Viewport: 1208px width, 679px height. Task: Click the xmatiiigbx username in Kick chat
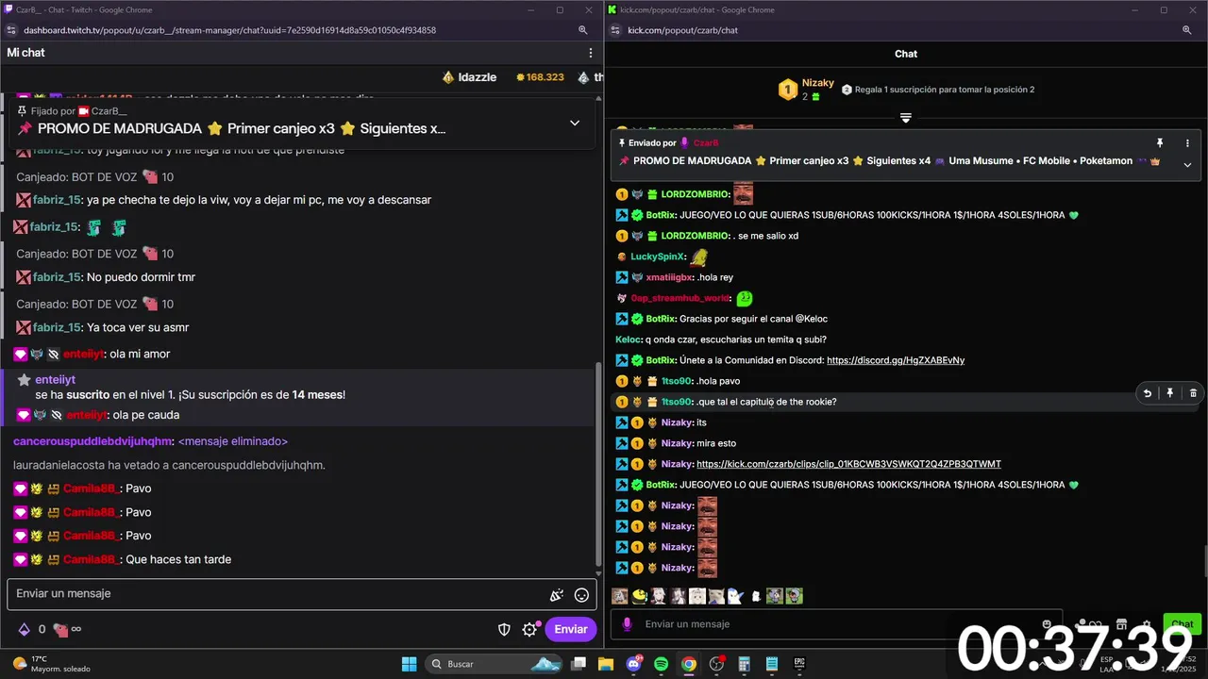click(x=669, y=277)
